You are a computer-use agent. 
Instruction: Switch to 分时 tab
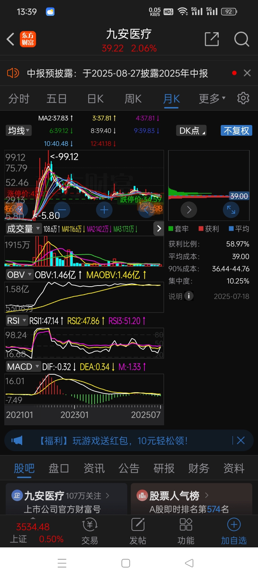(19, 98)
